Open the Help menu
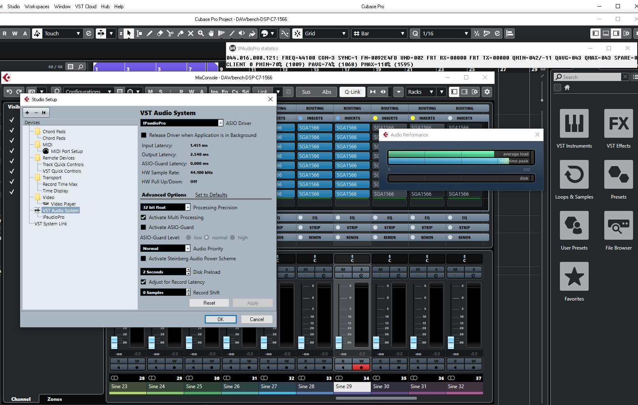The width and height of the screenshot is (638, 405). (119, 6)
